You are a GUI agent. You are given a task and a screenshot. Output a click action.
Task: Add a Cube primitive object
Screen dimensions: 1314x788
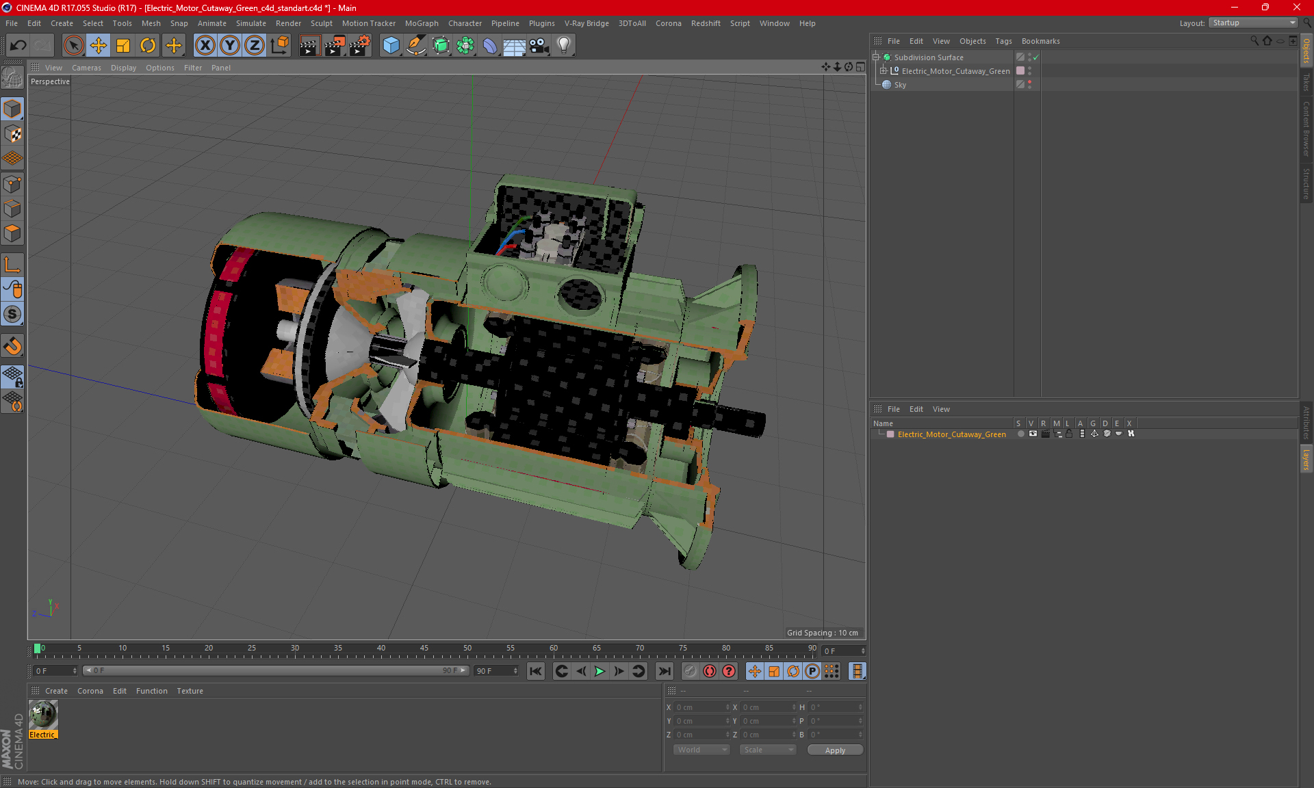click(391, 46)
